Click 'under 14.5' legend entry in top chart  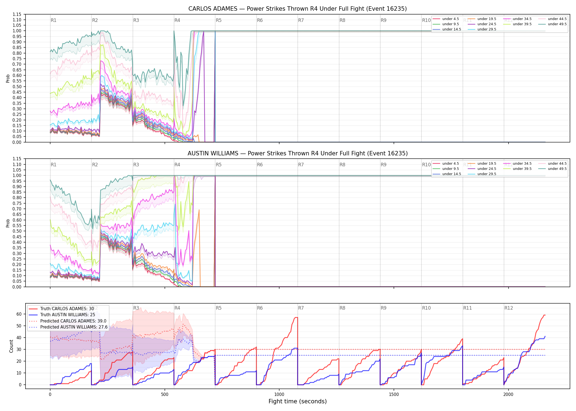pos(447,29)
